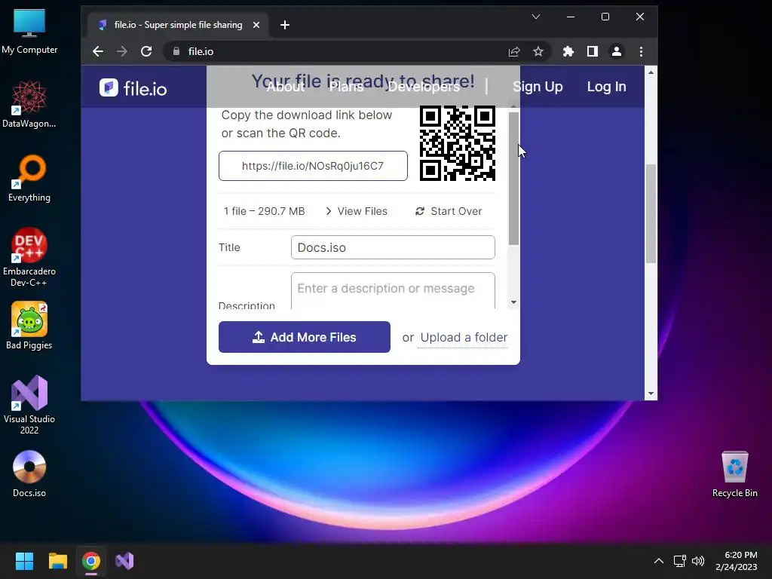View site information via lock icon
This screenshot has height=579, width=772.
(176, 51)
